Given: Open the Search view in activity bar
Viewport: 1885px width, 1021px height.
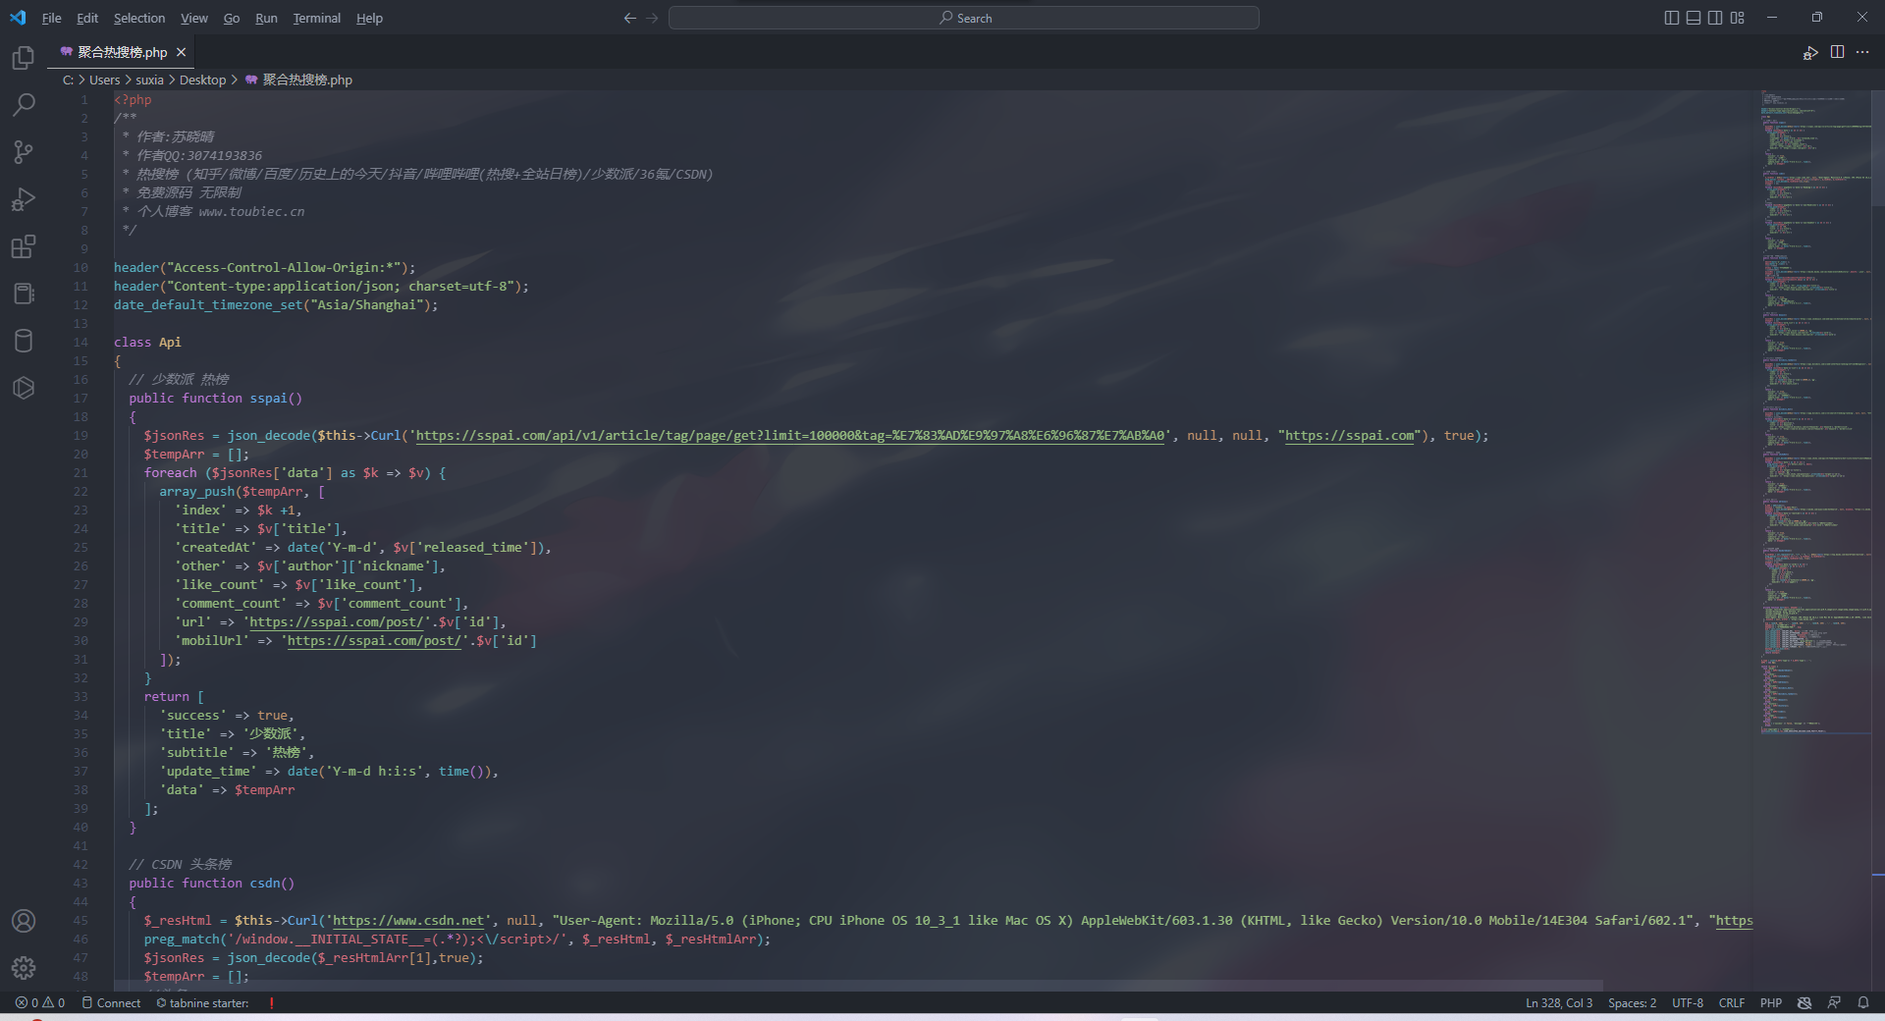Looking at the screenshot, I should pyautogui.click(x=24, y=105).
